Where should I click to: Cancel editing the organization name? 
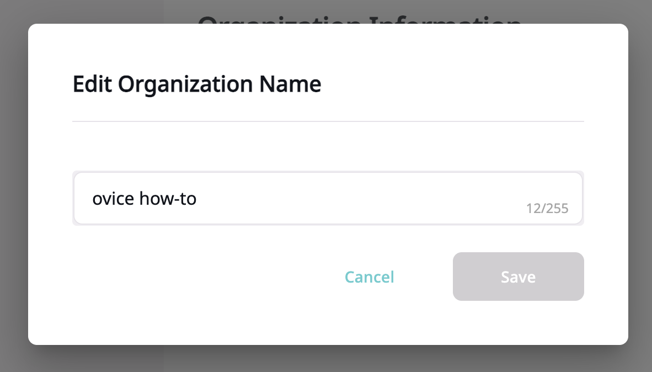(x=369, y=277)
